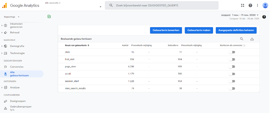Click the Google Analytics logo icon
Image resolution: width=271 pixels, height=113 pixels.
pos(4,5)
